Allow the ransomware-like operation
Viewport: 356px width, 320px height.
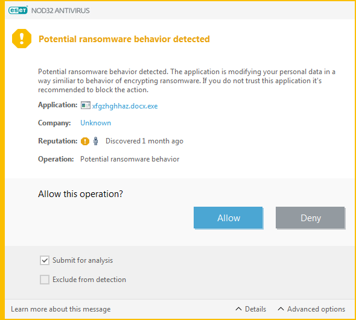(228, 218)
